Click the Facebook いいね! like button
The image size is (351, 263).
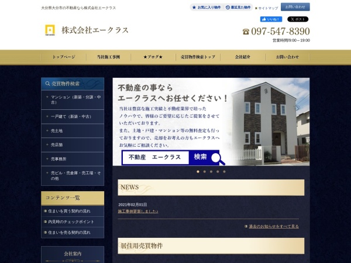pos(271,19)
